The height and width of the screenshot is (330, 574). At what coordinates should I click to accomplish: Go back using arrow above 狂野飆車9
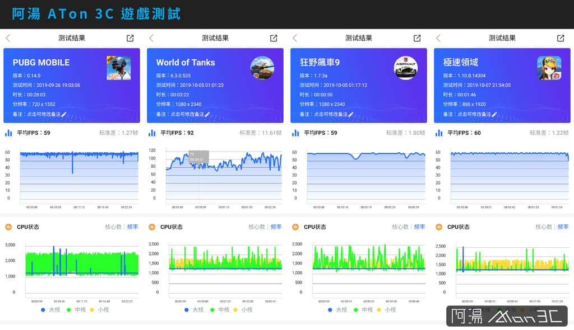pyautogui.click(x=295, y=38)
